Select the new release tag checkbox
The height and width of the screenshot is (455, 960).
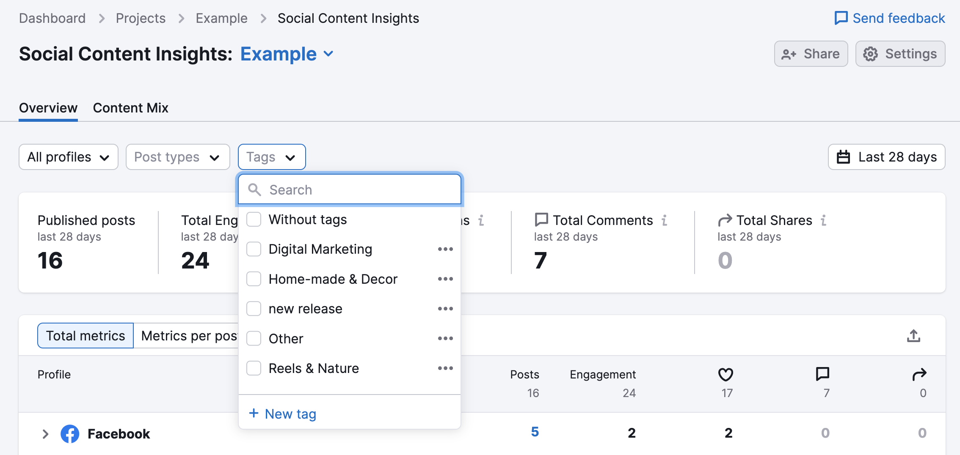254,309
